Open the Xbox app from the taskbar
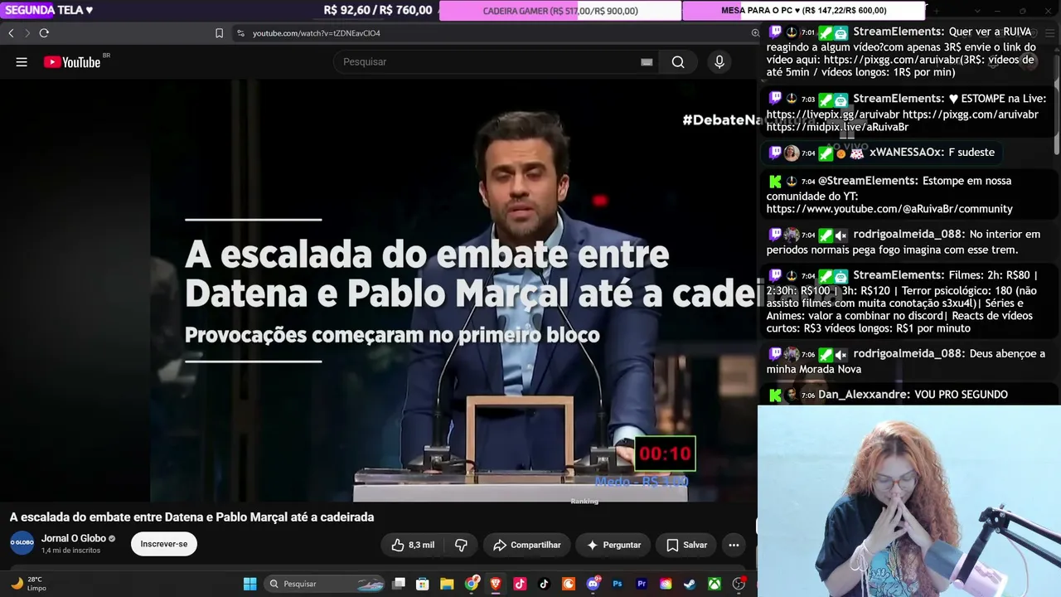Screen dimensions: 1061x597 click(x=715, y=584)
